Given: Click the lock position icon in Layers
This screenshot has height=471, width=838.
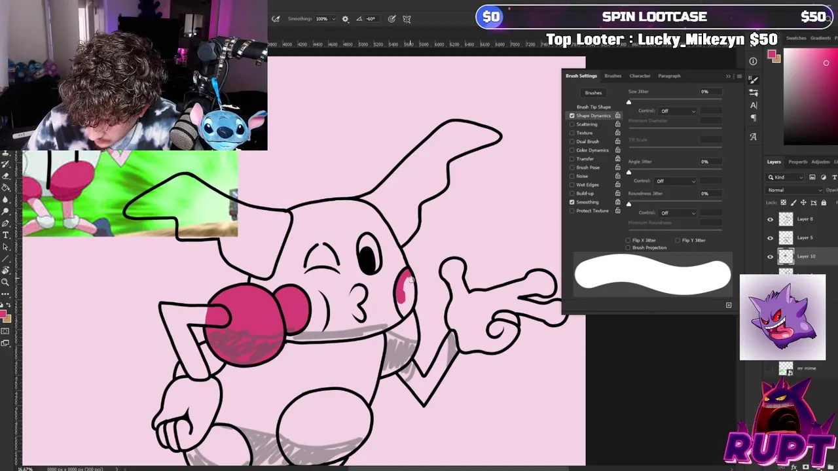Looking at the screenshot, I should (803, 203).
